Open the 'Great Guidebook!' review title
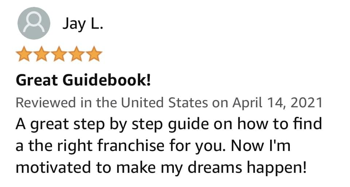The image size is (350, 187). [x=83, y=80]
